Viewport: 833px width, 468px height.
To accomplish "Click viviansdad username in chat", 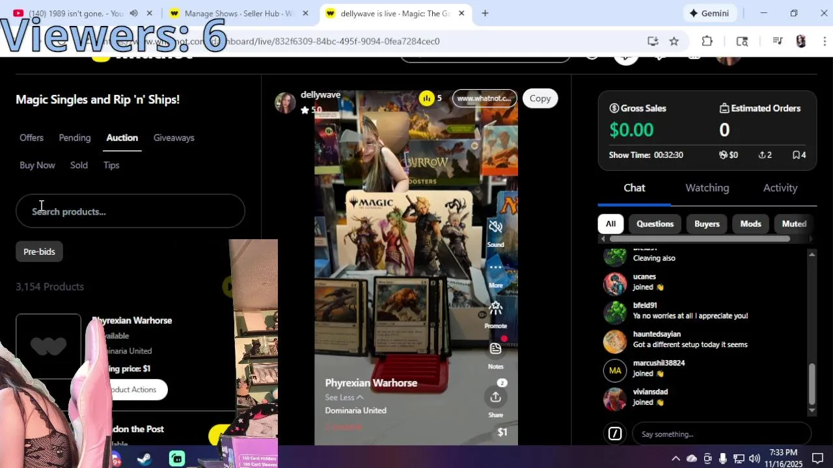I will tap(650, 392).
